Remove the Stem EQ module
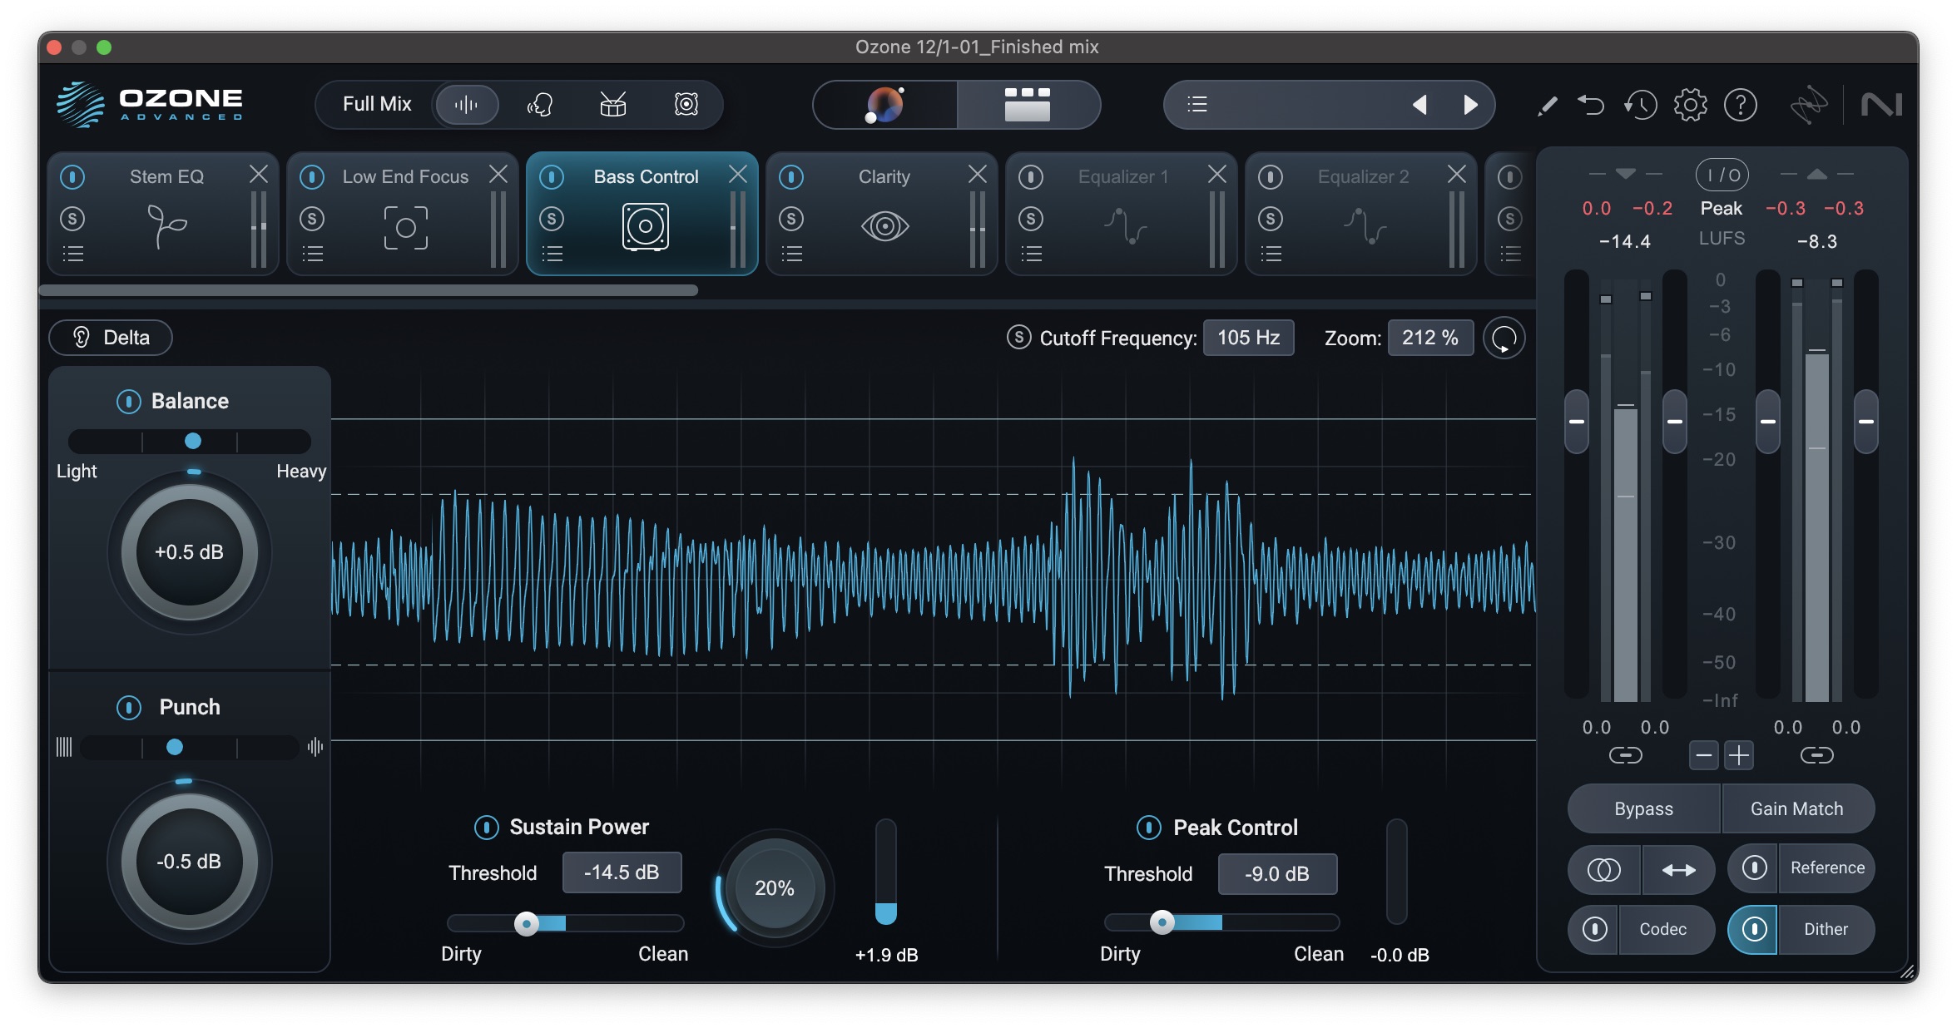Image resolution: width=1957 pixels, height=1028 pixels. [259, 174]
